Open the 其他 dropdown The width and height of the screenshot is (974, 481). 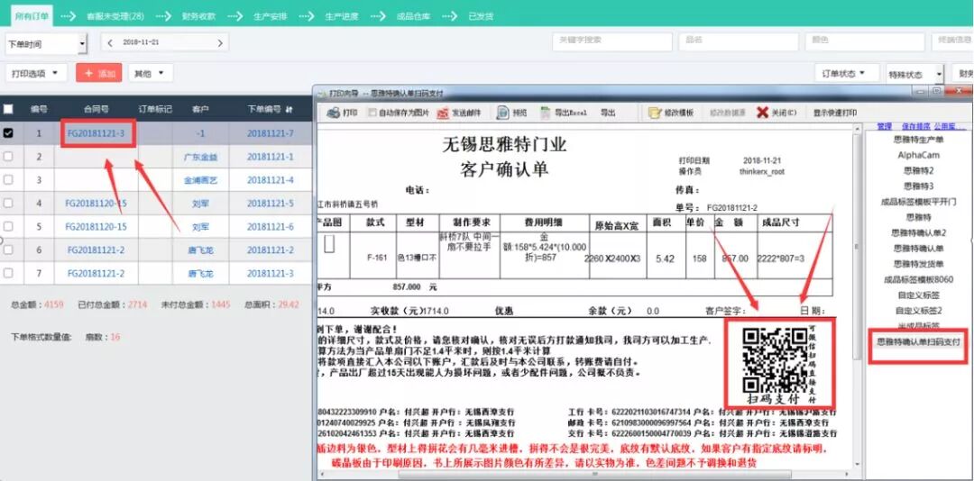coord(151,73)
